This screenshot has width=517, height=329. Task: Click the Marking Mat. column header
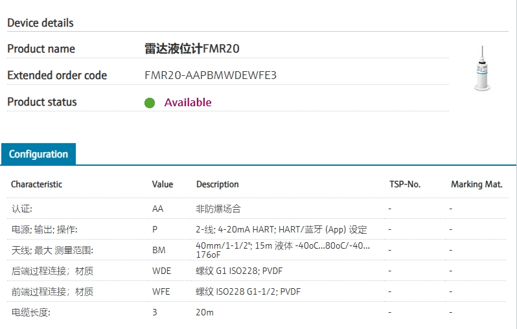click(x=476, y=185)
